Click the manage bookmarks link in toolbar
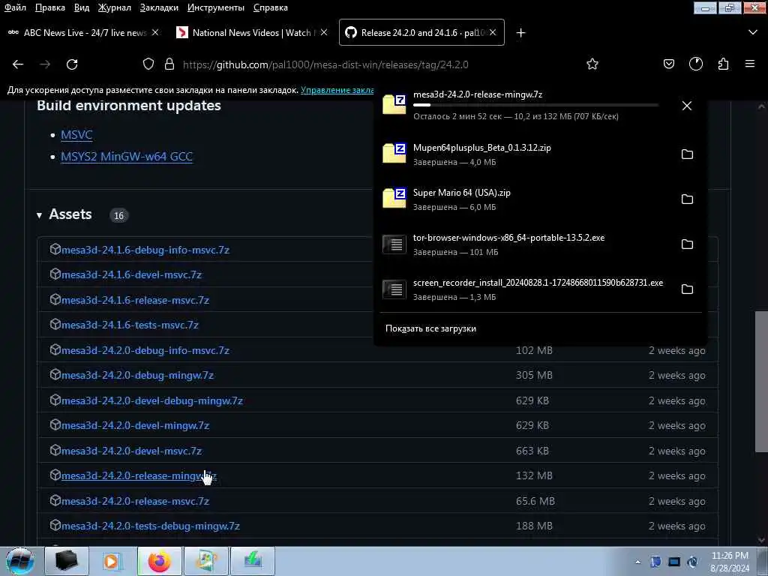This screenshot has height=576, width=768. tap(337, 90)
